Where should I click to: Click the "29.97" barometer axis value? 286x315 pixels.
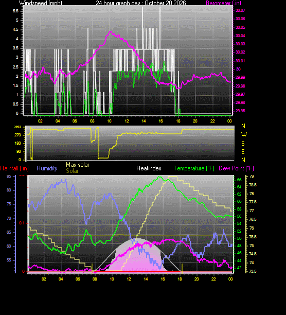click(240, 94)
